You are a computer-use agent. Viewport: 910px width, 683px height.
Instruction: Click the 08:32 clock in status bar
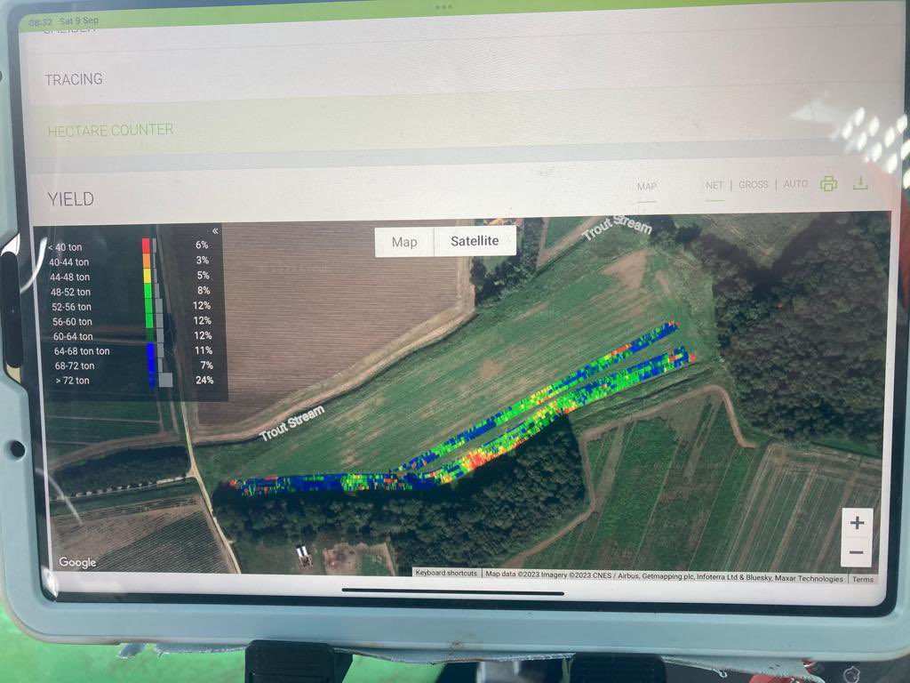click(40, 22)
